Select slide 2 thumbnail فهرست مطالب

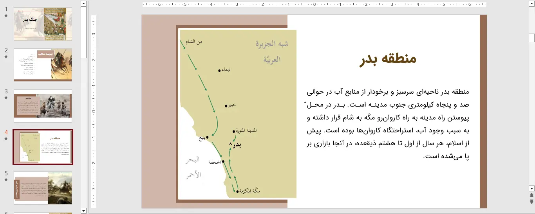(43, 65)
